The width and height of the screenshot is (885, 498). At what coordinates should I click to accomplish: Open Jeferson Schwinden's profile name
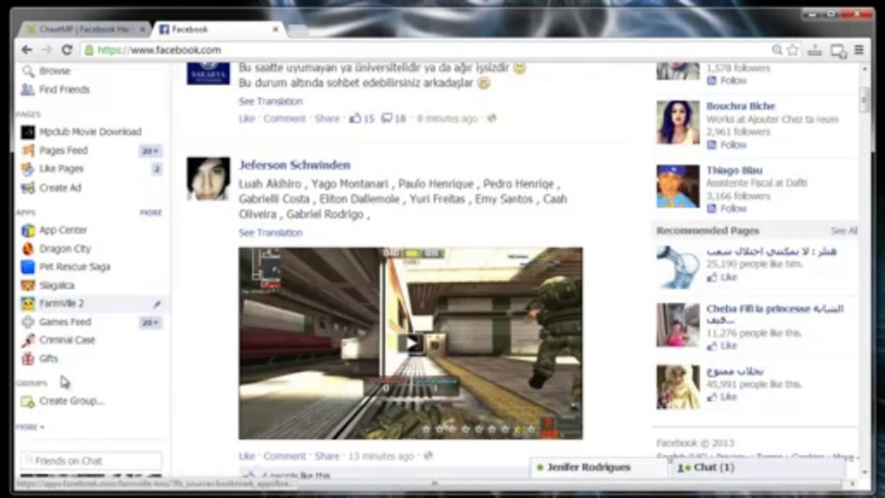[295, 165]
